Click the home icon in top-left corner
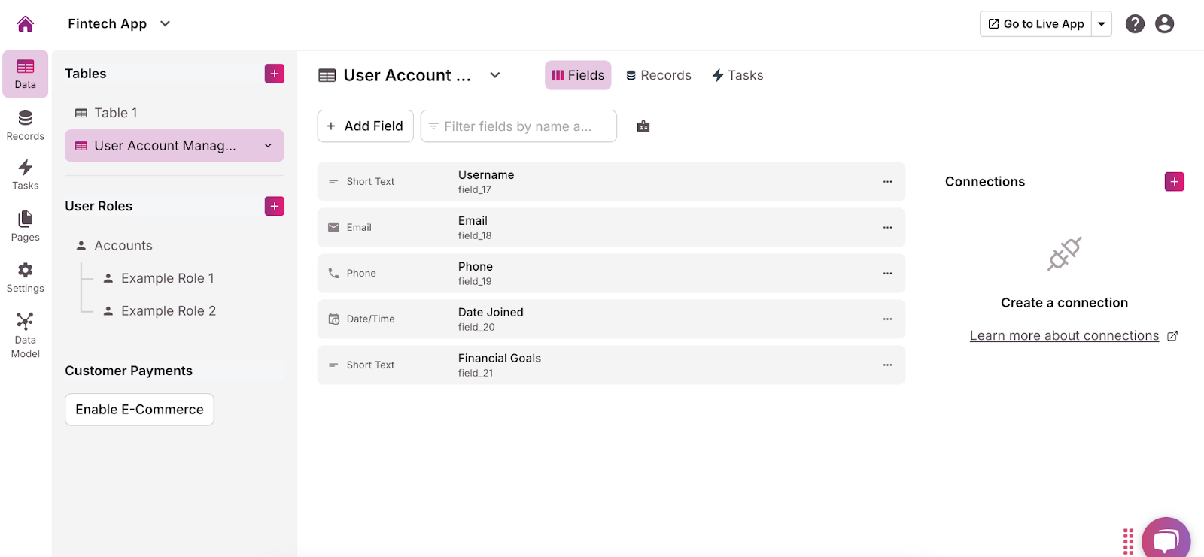1204x557 pixels. click(25, 24)
